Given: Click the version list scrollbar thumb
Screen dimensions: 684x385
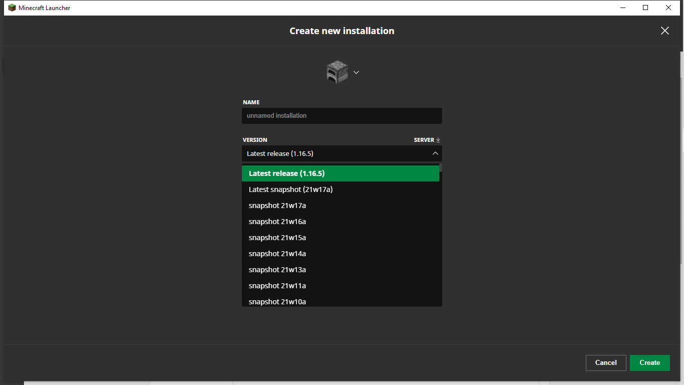Looking at the screenshot, I should [441, 167].
